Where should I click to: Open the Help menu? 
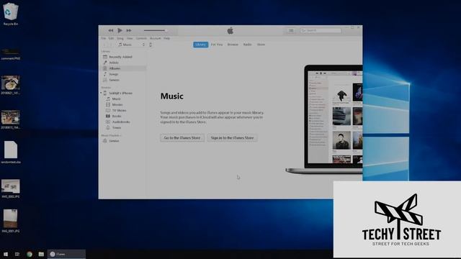[166, 38]
